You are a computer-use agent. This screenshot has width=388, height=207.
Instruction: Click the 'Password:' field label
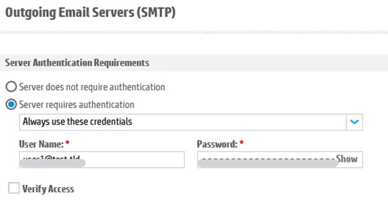point(217,144)
